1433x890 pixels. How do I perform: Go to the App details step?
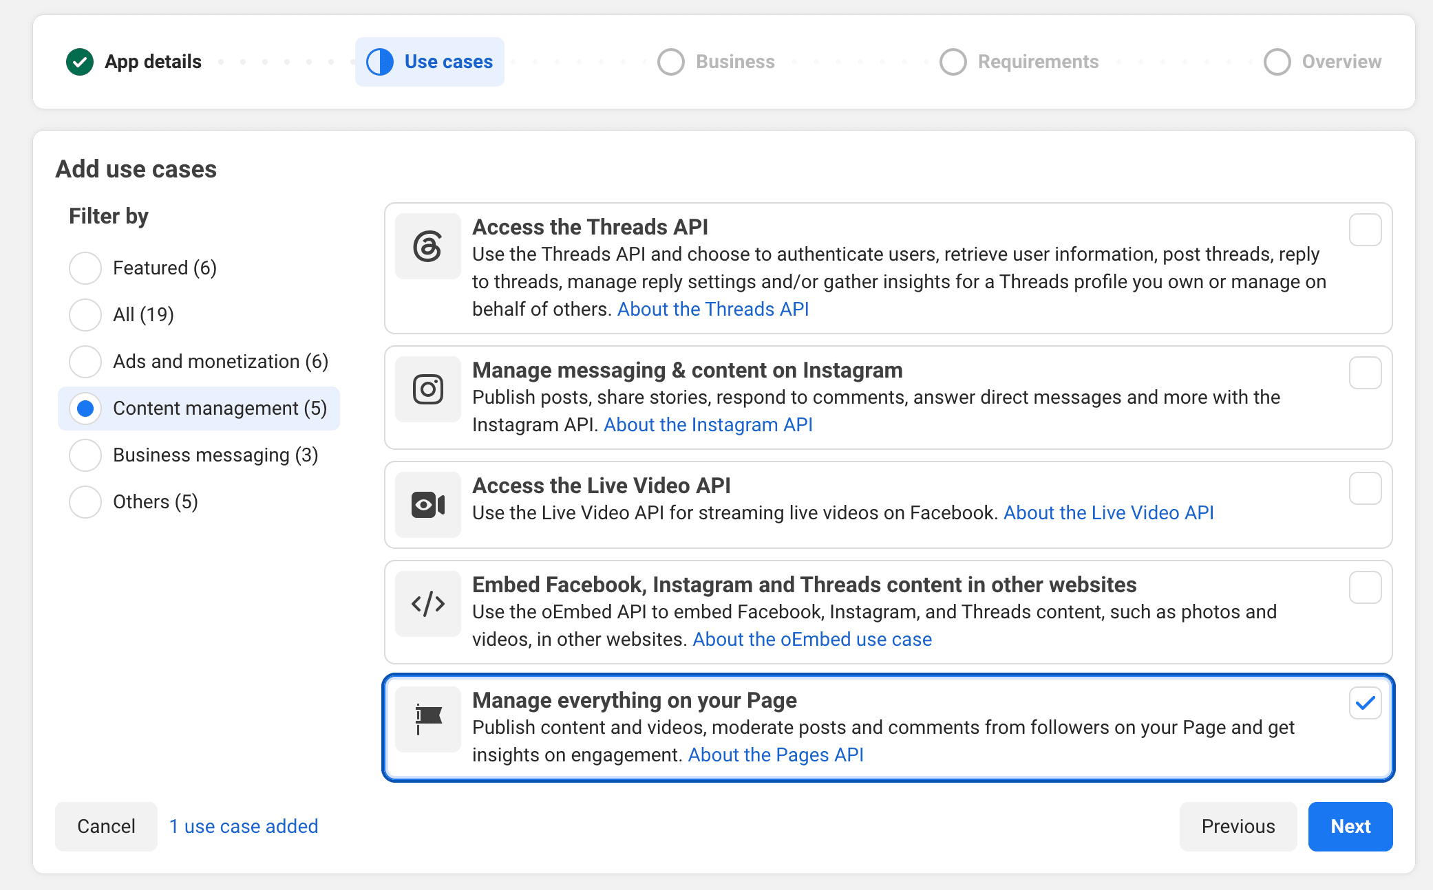click(x=134, y=62)
